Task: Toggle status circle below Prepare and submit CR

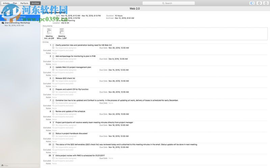Action: point(53,92)
